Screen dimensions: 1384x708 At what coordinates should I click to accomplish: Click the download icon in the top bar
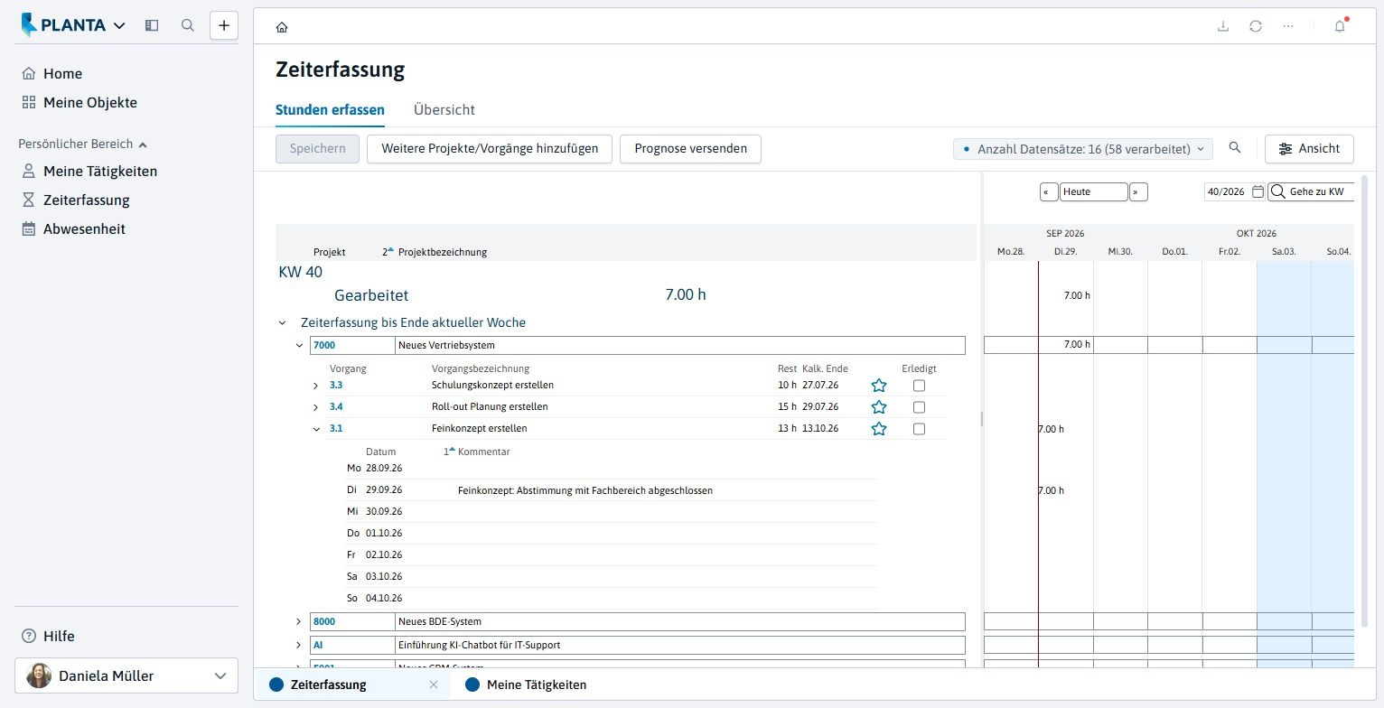[x=1223, y=26]
